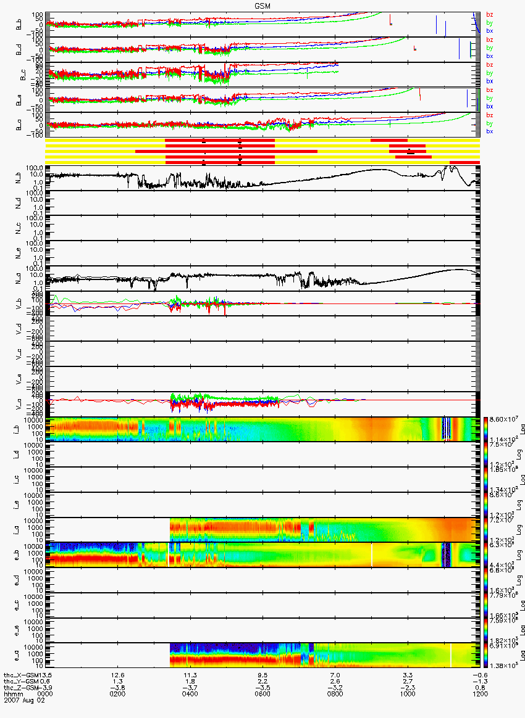Select the N_a density axis label
525x718 pixels.
[19, 278]
